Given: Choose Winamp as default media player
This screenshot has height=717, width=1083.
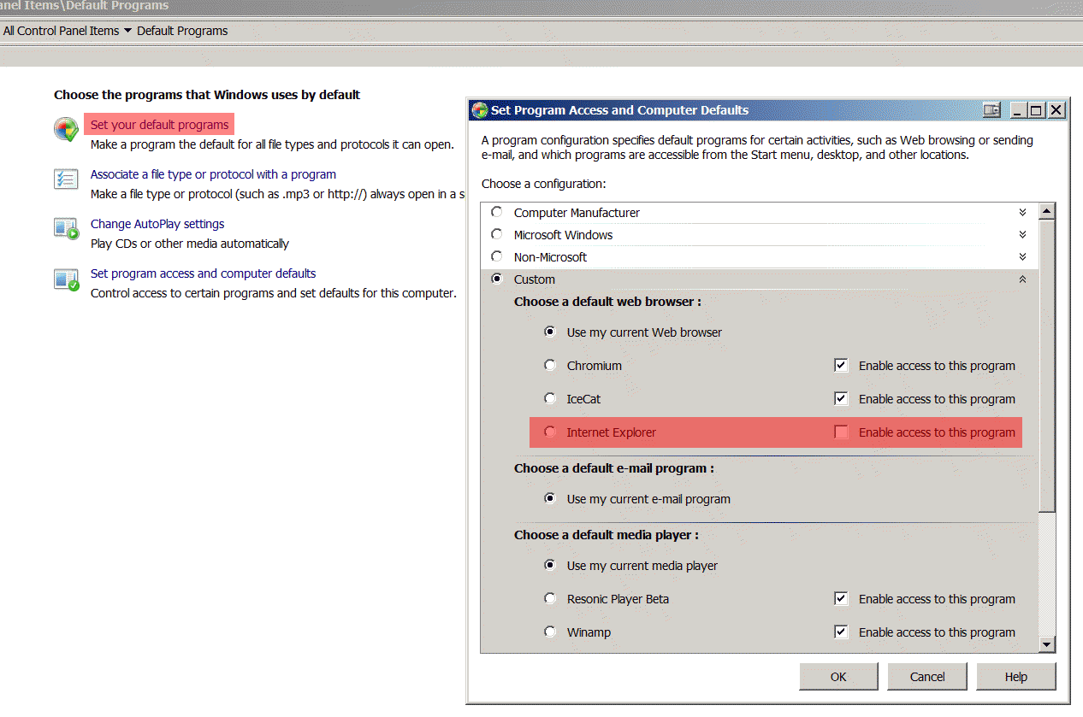Looking at the screenshot, I should (x=550, y=632).
